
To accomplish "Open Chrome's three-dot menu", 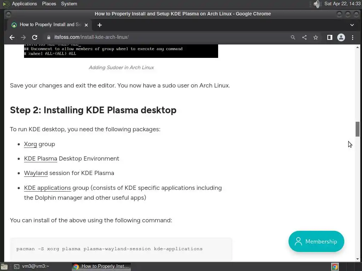I will click(352, 37).
